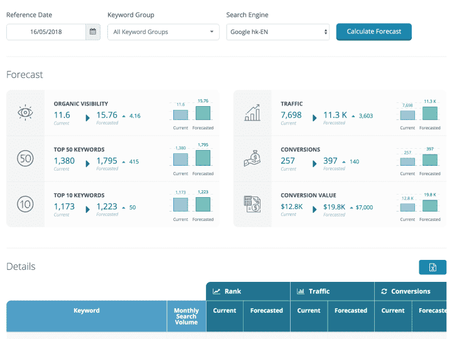Click the Organic Visibility forecasted bar
Image resolution: width=452 pixels, height=339 pixels.
point(203,113)
